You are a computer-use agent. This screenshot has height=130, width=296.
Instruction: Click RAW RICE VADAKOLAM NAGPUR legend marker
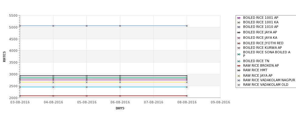pyautogui.click(x=239, y=80)
